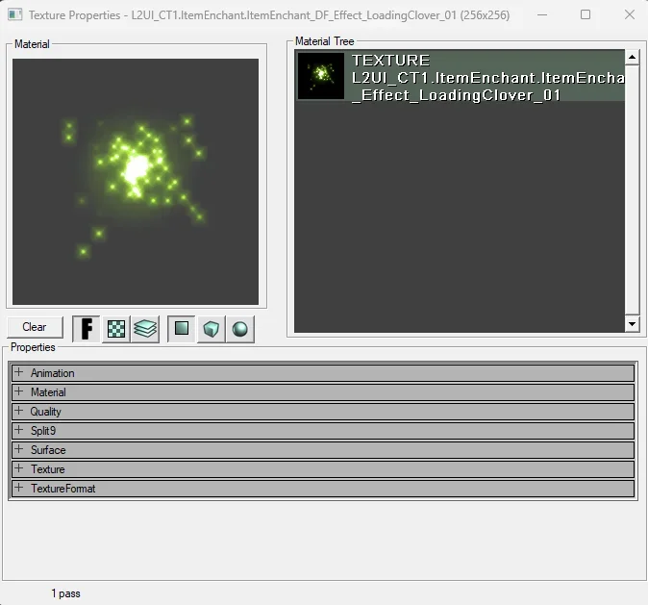
Task: Toggle the F fallback display icon
Action: coord(87,329)
